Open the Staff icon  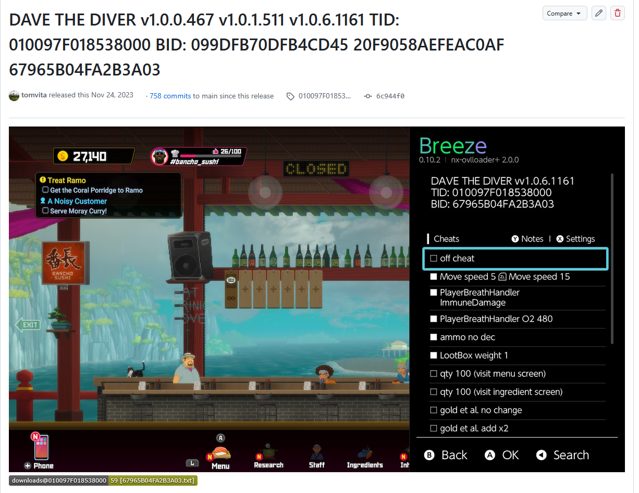316,451
